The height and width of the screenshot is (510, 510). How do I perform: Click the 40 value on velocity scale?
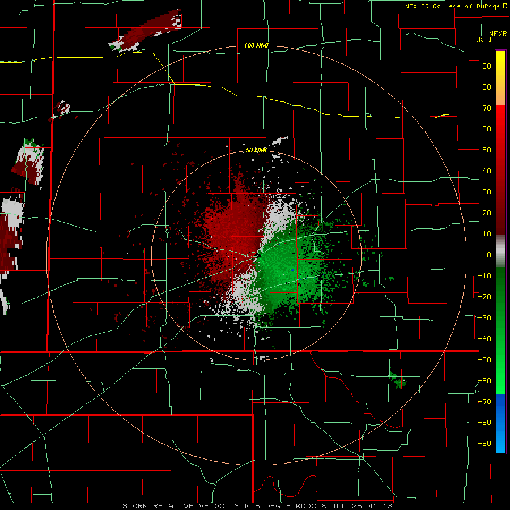(x=487, y=171)
